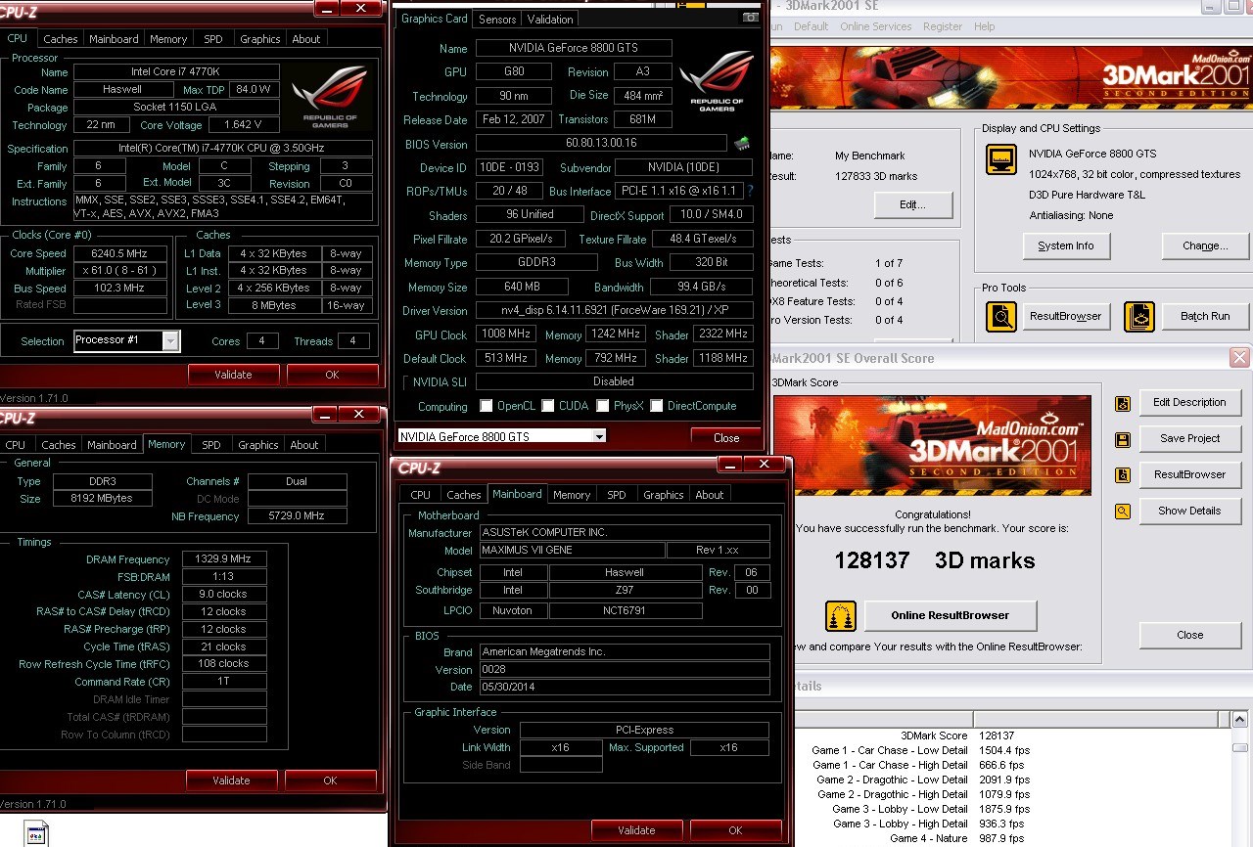Open the Online Services menu in 3DMark

(875, 26)
